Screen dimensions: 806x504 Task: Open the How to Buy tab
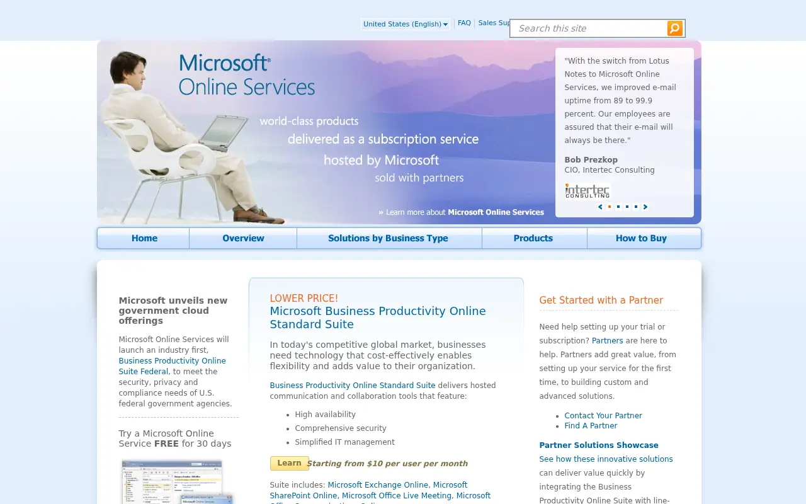(x=644, y=238)
